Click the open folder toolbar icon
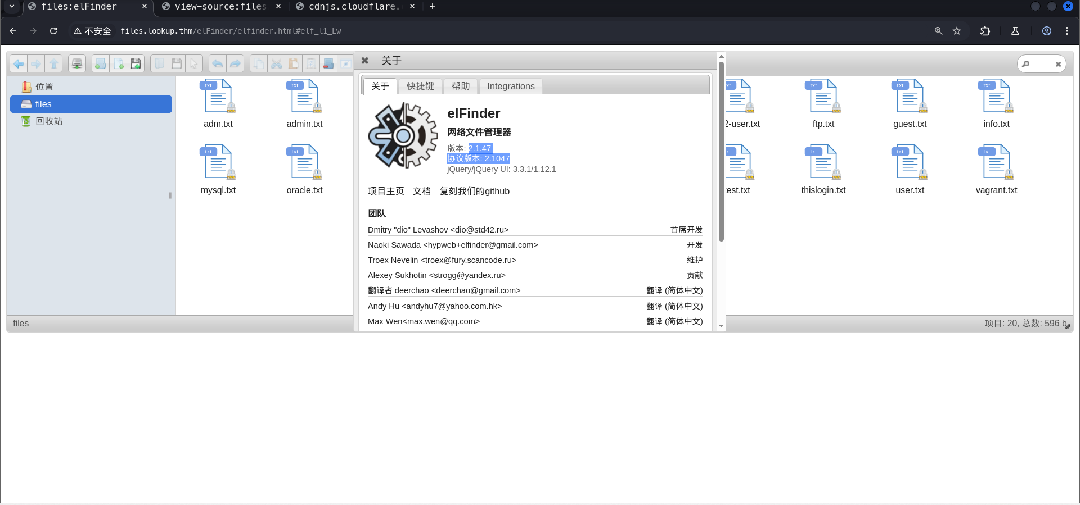The image size is (1080, 505). click(x=159, y=64)
